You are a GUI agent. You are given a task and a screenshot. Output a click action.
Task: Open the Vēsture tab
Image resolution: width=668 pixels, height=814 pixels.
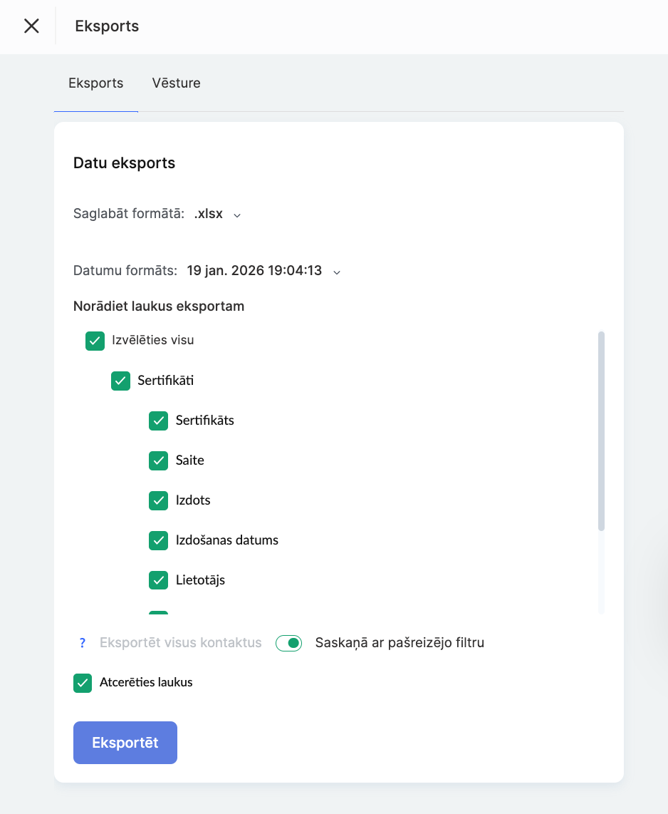point(176,83)
